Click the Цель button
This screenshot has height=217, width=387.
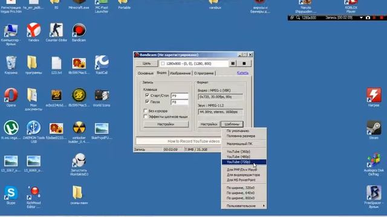point(146,63)
